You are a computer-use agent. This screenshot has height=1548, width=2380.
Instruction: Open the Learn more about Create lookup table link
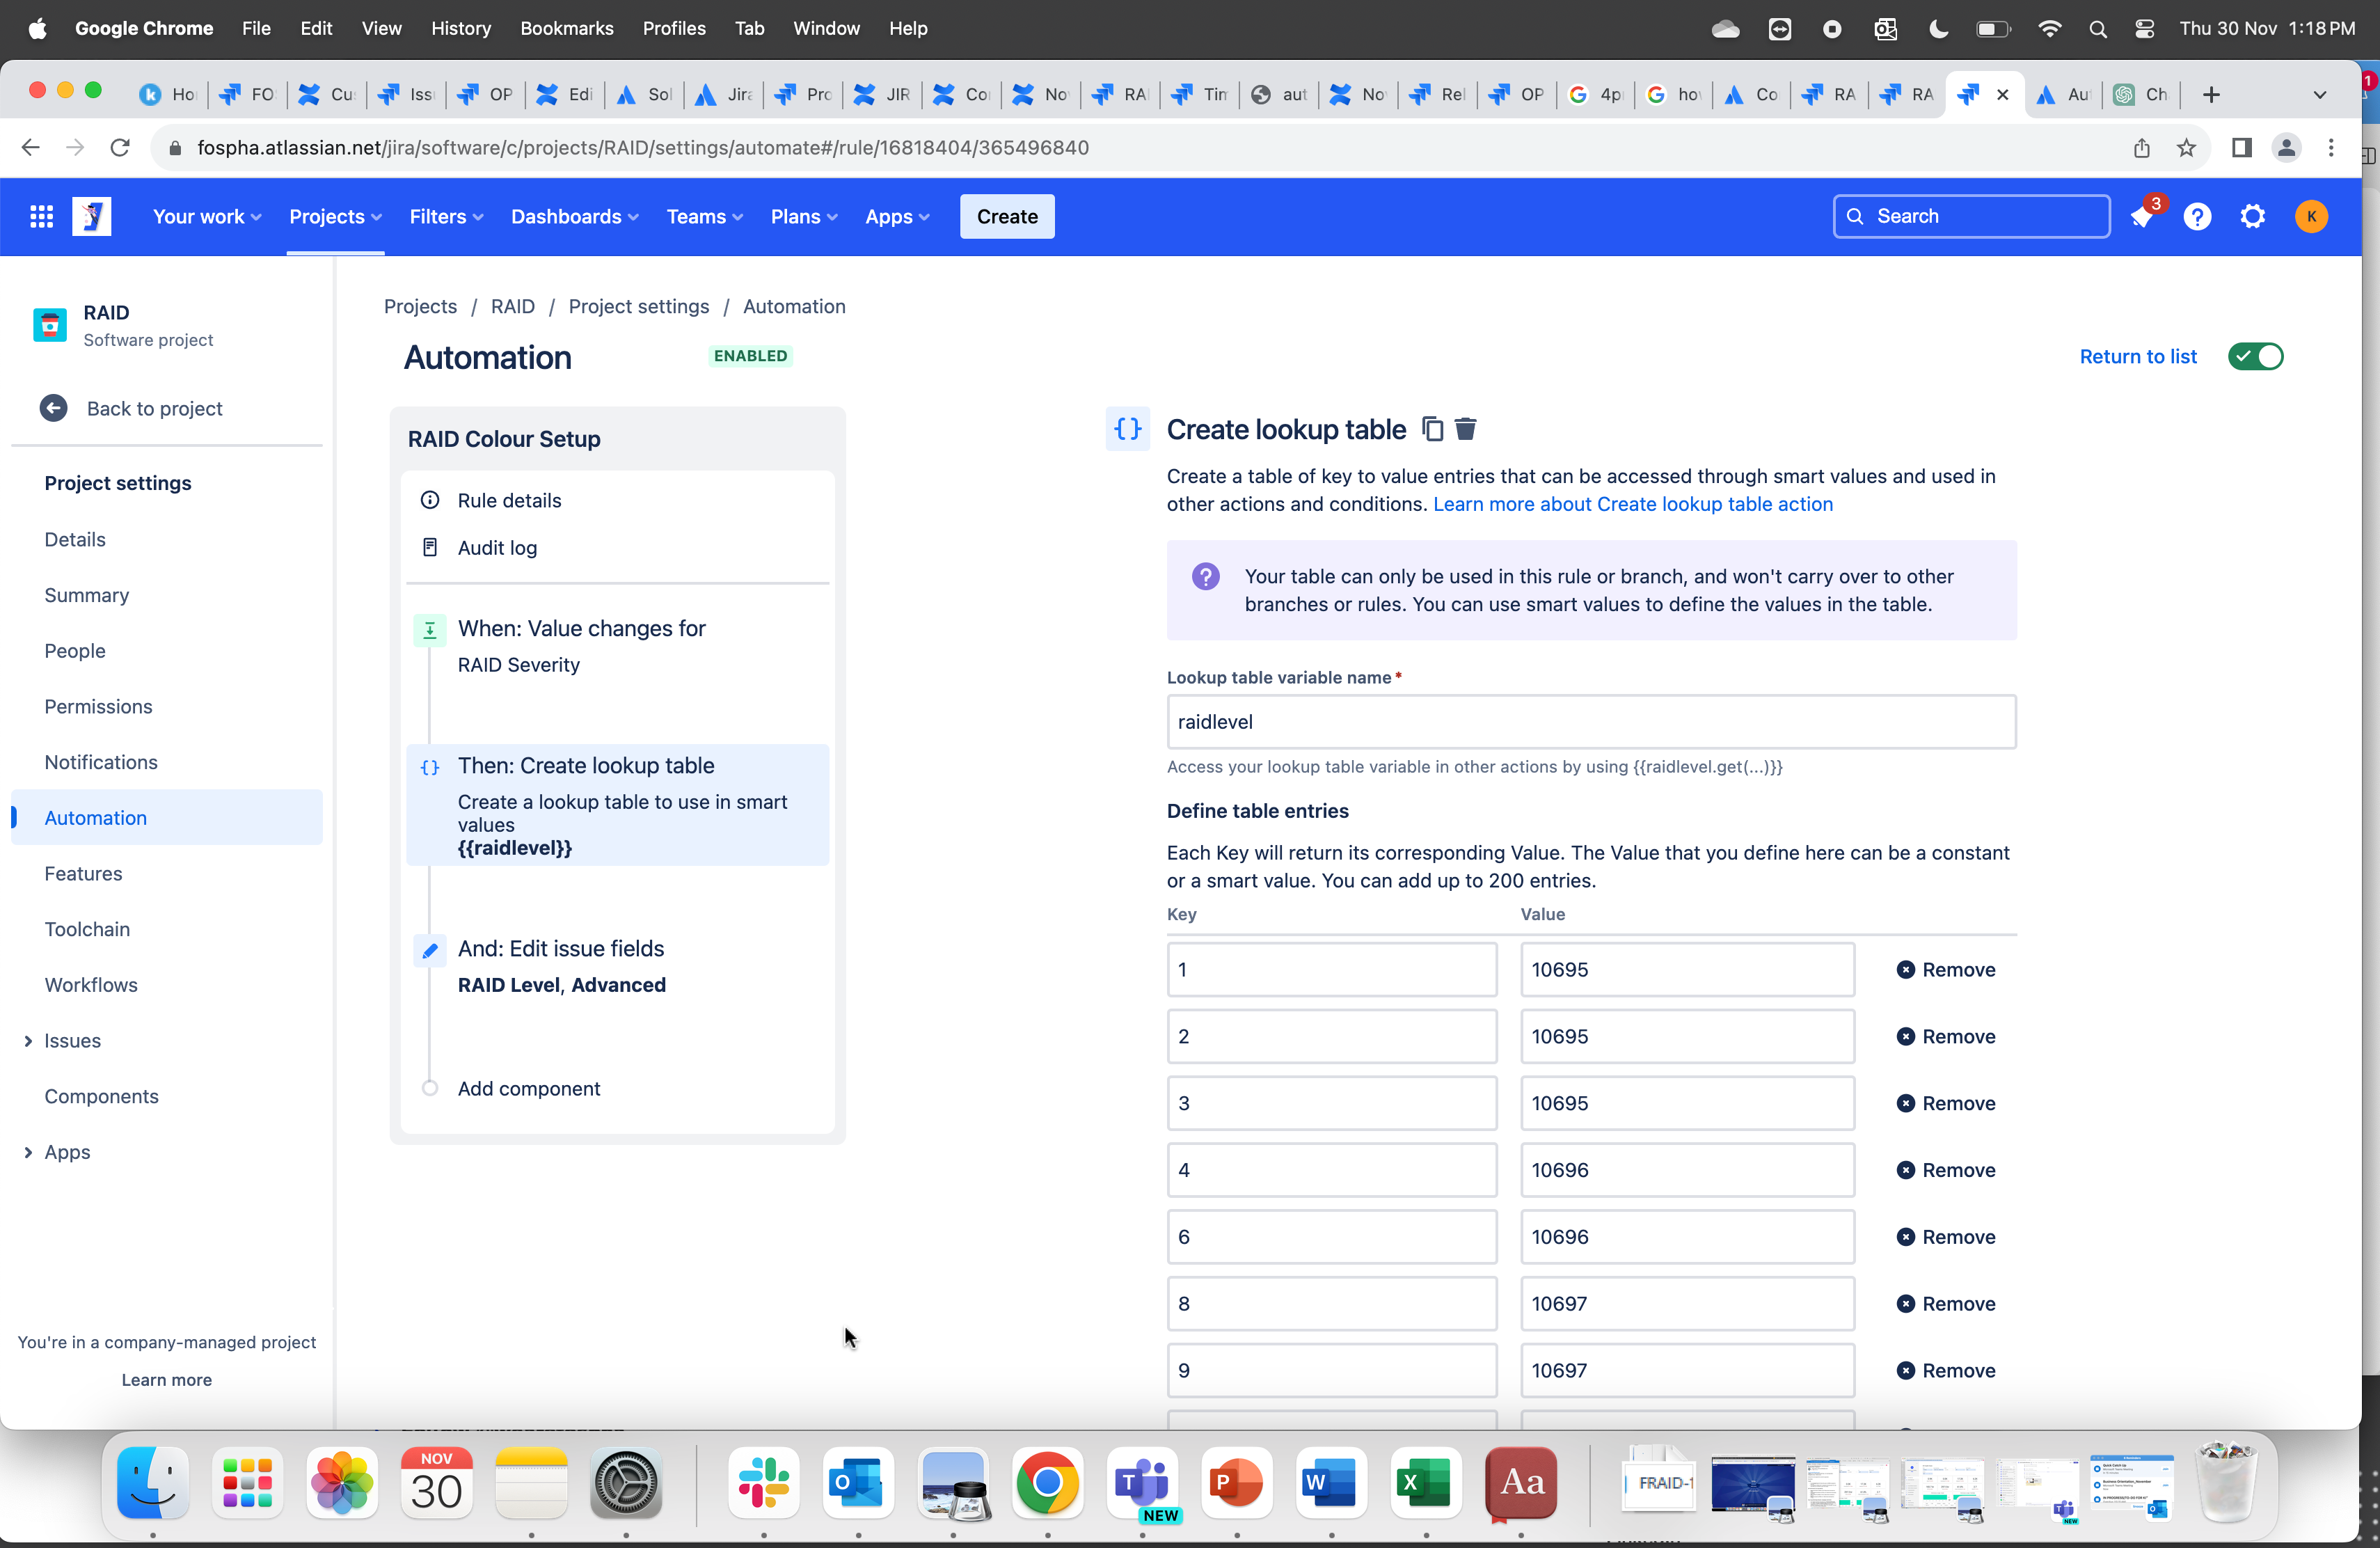pos(1632,504)
